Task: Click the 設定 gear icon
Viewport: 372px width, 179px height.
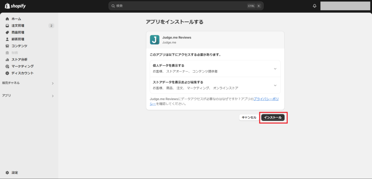Action: [7, 172]
